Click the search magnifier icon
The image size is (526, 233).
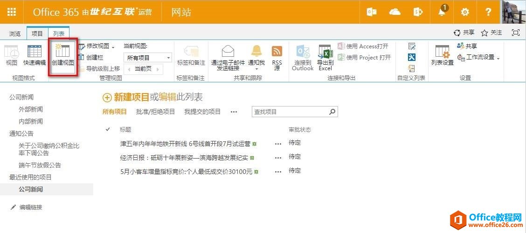[x=332, y=112]
